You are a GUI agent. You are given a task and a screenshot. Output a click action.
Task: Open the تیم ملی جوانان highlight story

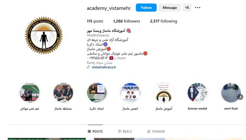(x=30, y=93)
